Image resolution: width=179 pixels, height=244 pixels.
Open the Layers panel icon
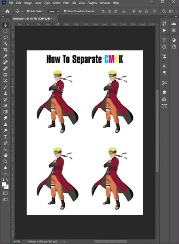tap(164, 92)
